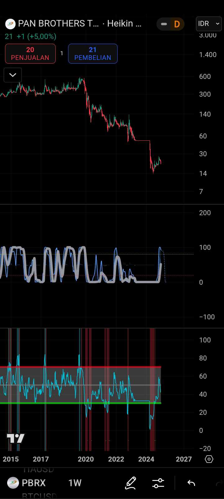
Task: Click the 600 price scale label
Action: (x=205, y=76)
